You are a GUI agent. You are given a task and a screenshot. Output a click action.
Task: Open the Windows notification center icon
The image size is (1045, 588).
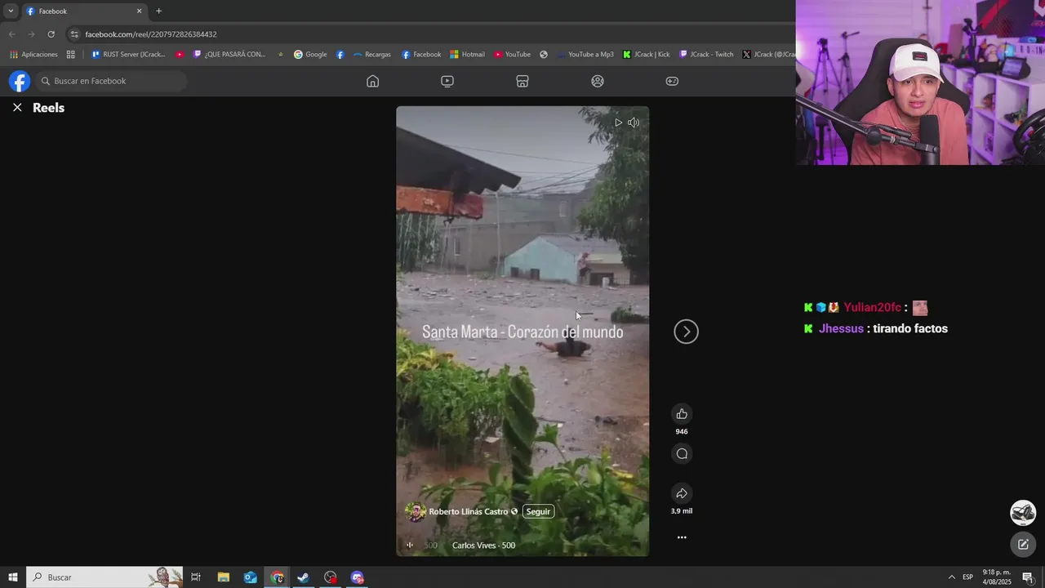pyautogui.click(x=1028, y=577)
